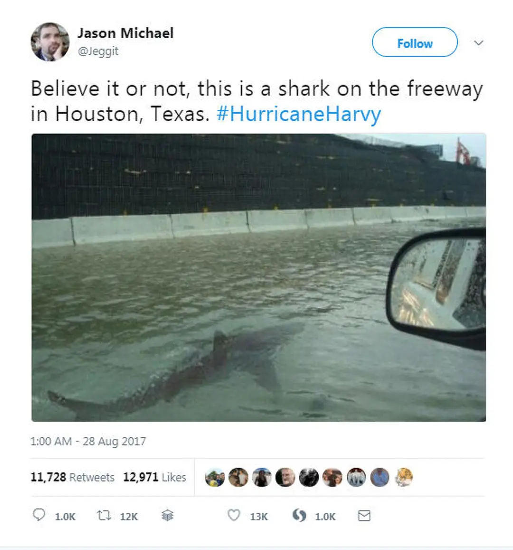
Task: View the 12,971 Likes list
Action: (x=155, y=477)
